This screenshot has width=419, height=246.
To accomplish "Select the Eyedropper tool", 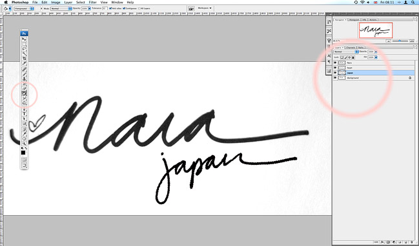I will [24, 134].
